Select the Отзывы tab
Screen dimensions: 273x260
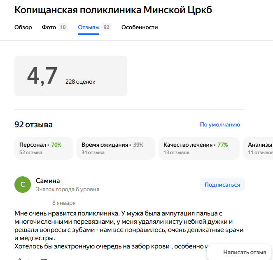pos(89,28)
